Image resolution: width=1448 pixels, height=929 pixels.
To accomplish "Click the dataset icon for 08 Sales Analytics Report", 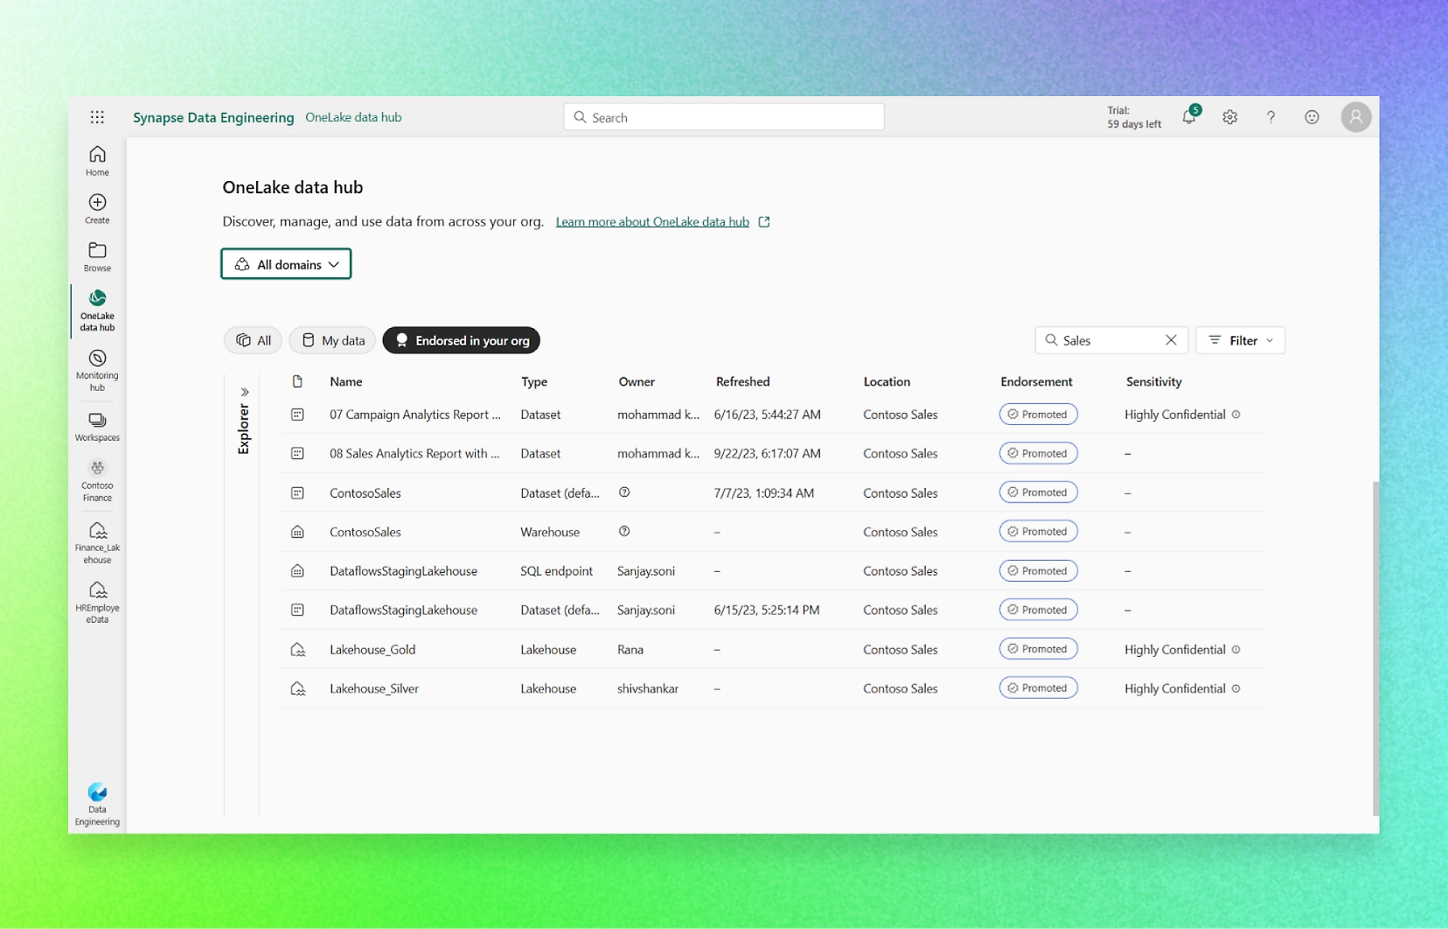I will coord(297,453).
